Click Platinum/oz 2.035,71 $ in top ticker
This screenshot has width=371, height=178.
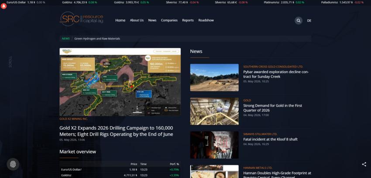284,2
